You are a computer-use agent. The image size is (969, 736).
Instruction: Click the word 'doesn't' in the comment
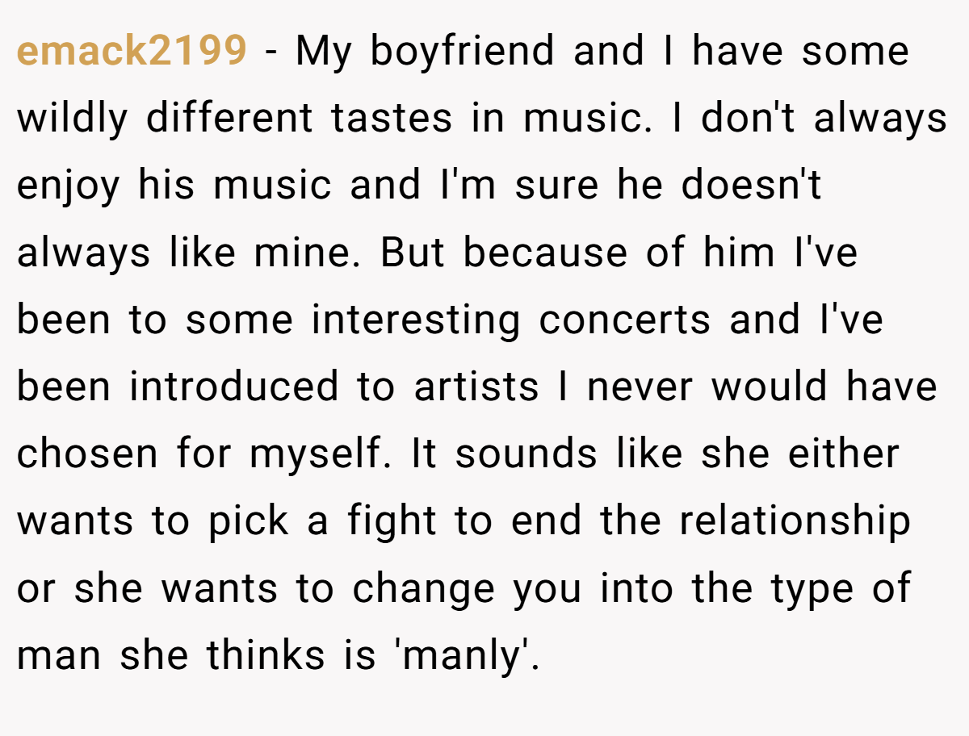click(x=751, y=186)
